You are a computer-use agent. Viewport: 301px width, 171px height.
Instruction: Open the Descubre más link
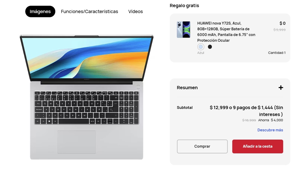[x=270, y=130]
